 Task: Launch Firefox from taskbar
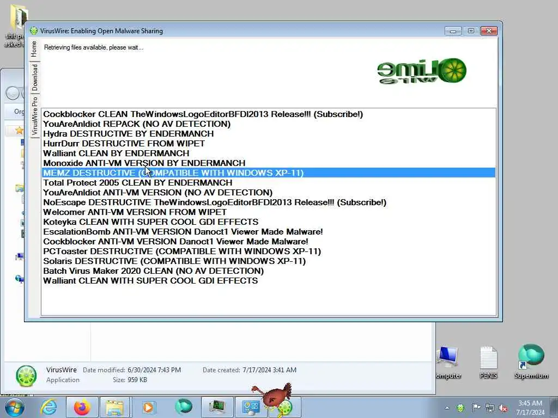[82, 407]
